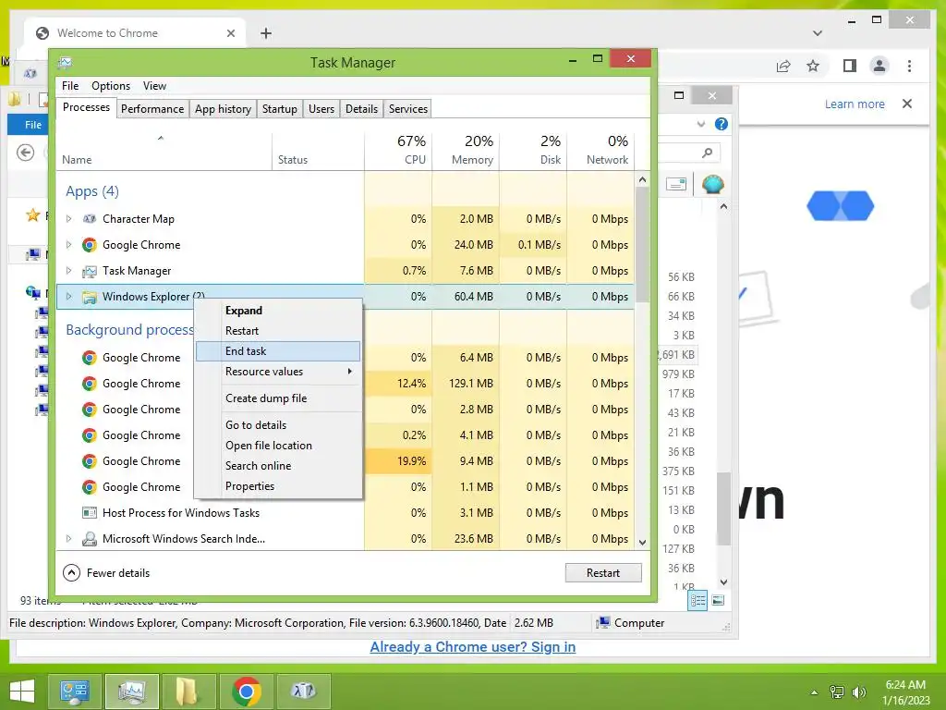Click the process list scrollbar down arrow
The image size is (946, 710).
click(643, 542)
